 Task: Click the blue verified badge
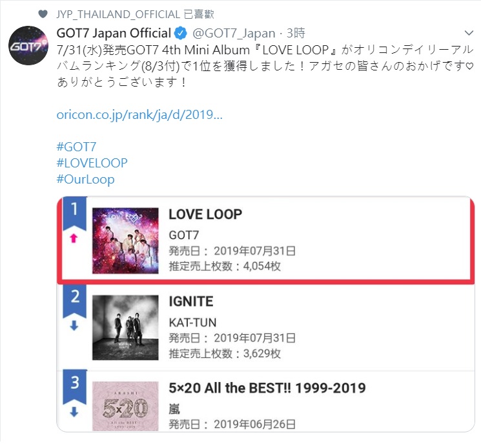click(x=183, y=34)
